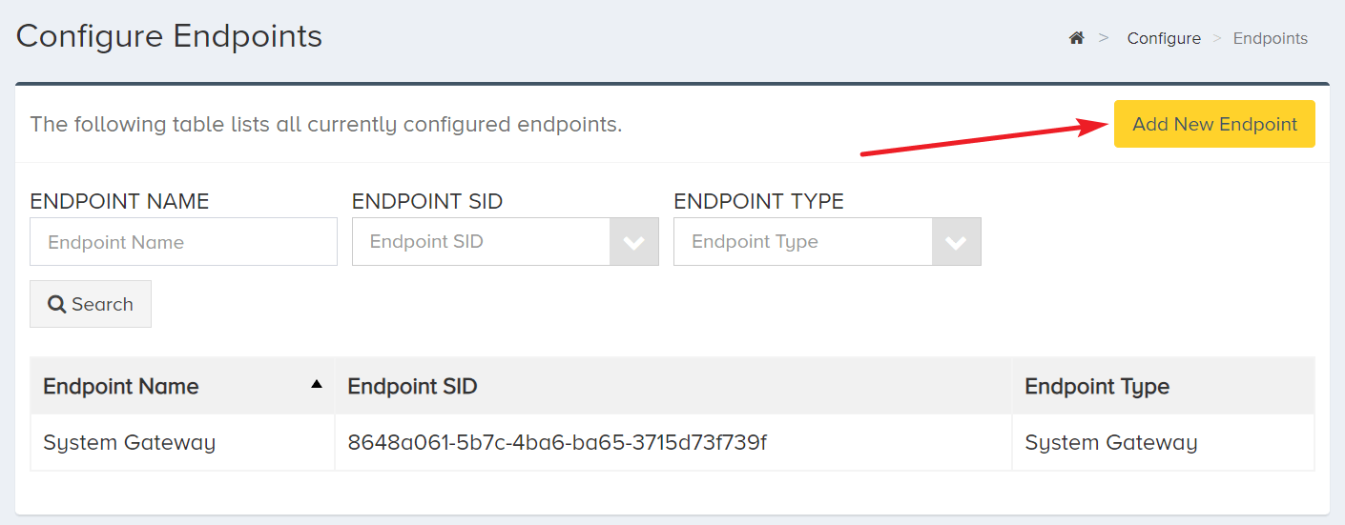The width and height of the screenshot is (1345, 525).
Task: Click the sort arrow on Endpoint Name column
Action: pyautogui.click(x=317, y=384)
